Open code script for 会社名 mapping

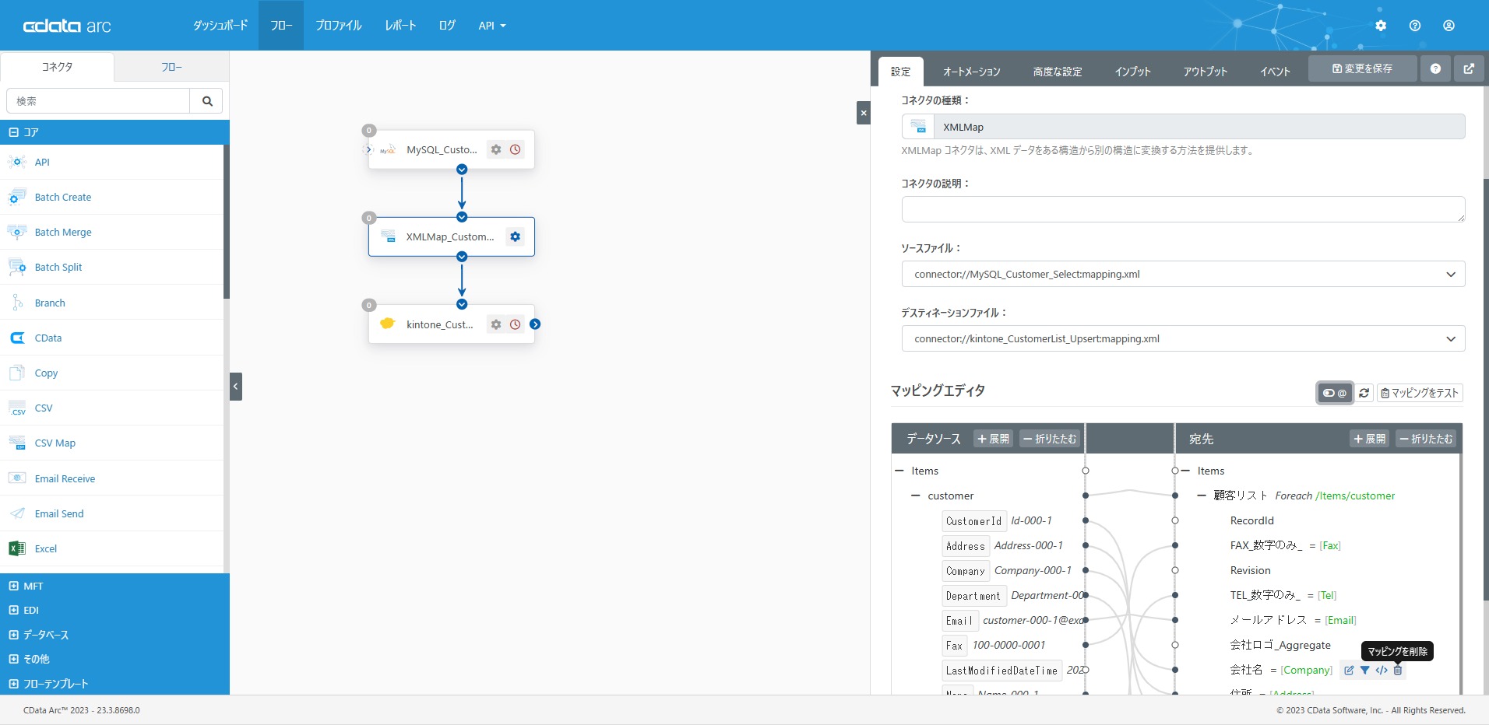point(1382,670)
